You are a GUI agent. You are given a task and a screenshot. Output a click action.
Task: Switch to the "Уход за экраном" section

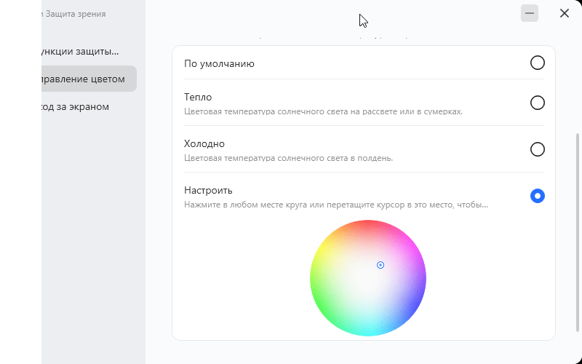pyautogui.click(x=76, y=106)
